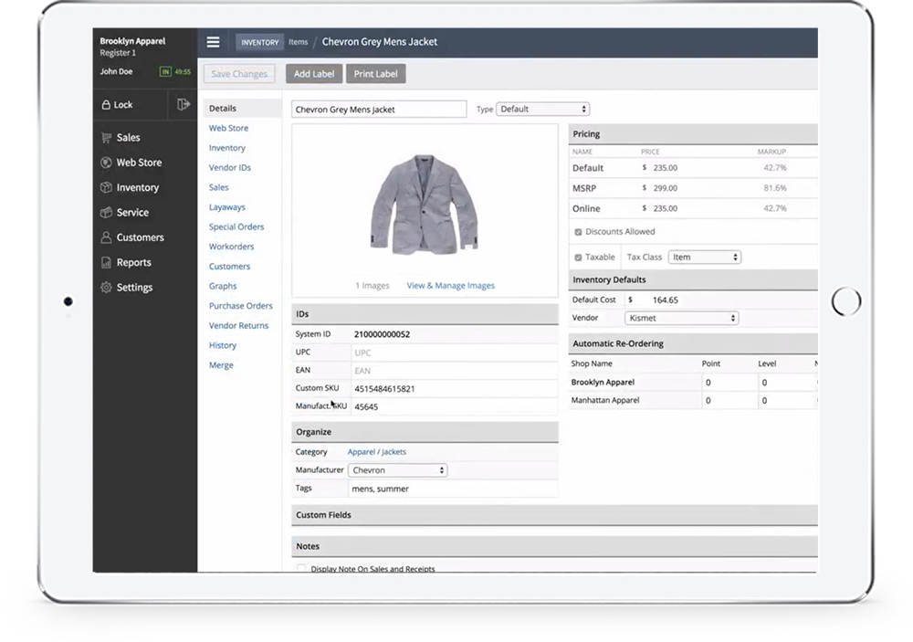
Task: Open the Apparel / Jackets category link
Action: pyautogui.click(x=377, y=452)
